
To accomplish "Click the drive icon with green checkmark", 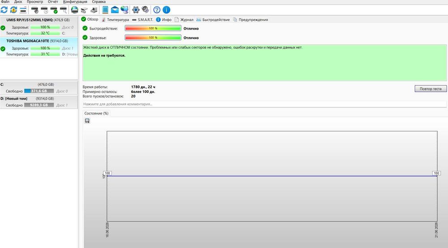I will (x=54, y=10).
